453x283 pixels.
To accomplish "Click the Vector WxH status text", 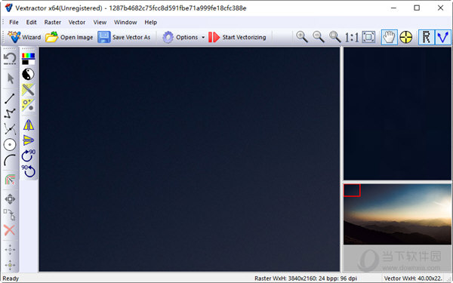I will pos(413,278).
